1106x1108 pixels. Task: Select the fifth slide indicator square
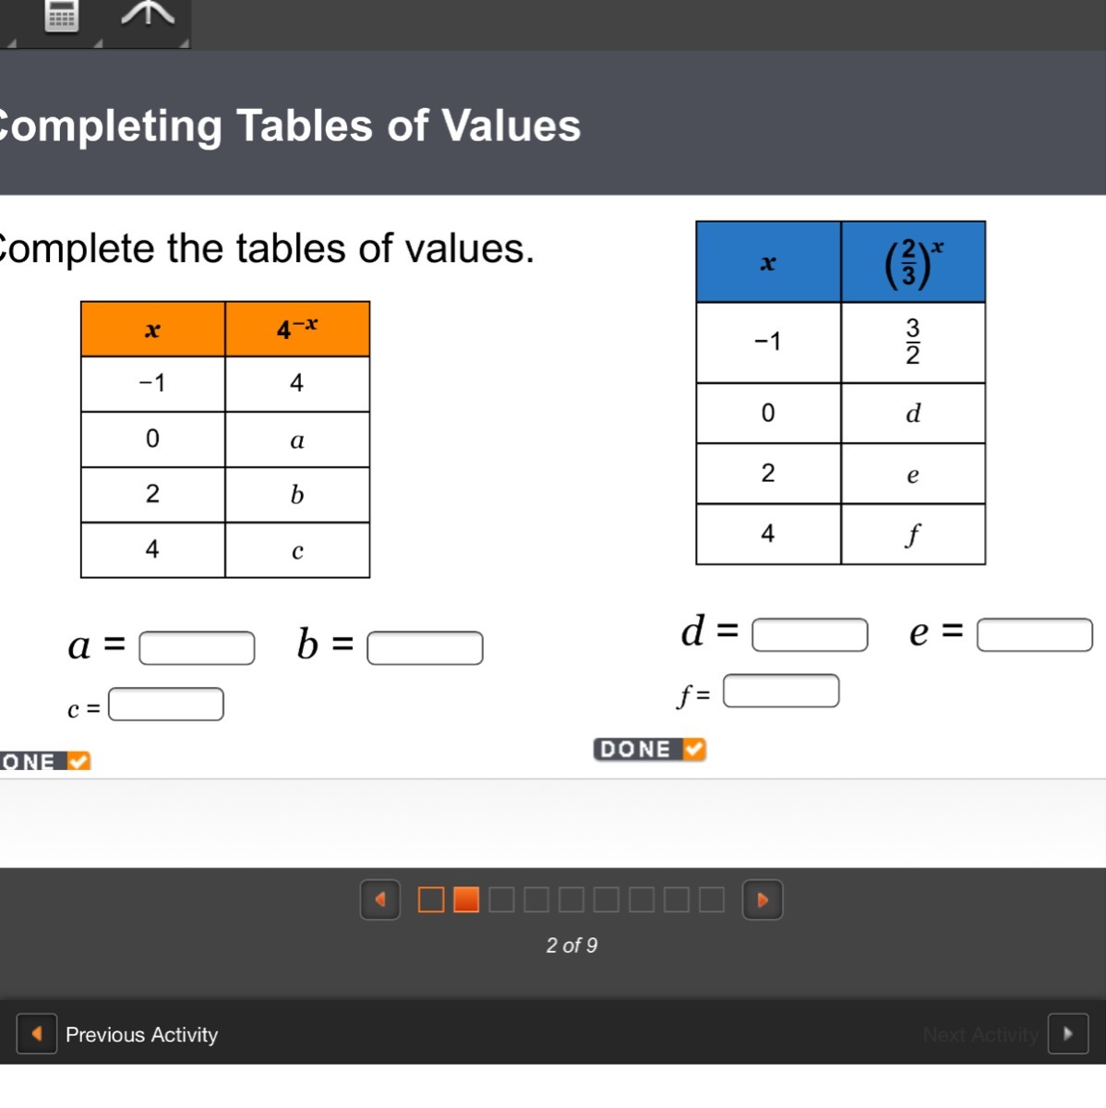pyautogui.click(x=571, y=900)
